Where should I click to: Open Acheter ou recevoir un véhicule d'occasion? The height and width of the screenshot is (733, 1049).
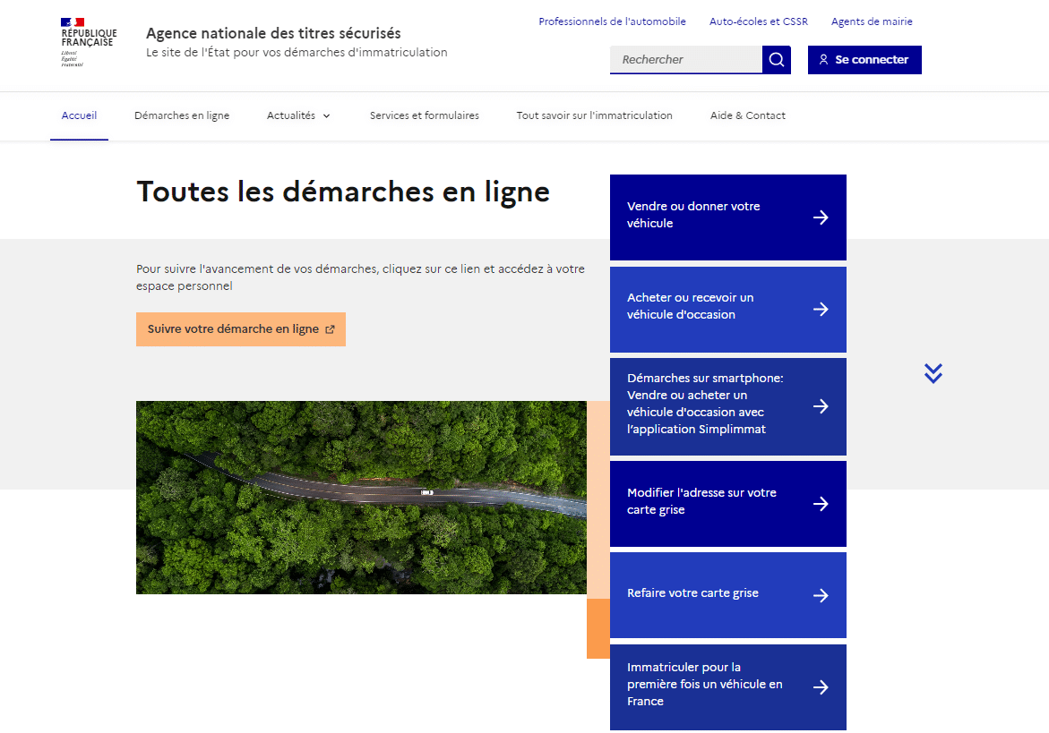pos(728,310)
